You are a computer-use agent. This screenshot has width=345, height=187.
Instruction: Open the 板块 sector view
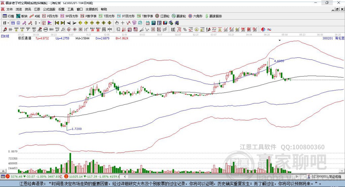[22, 16]
